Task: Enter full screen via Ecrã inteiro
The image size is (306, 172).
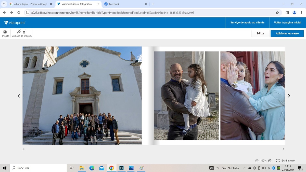Action: [x=285, y=161]
